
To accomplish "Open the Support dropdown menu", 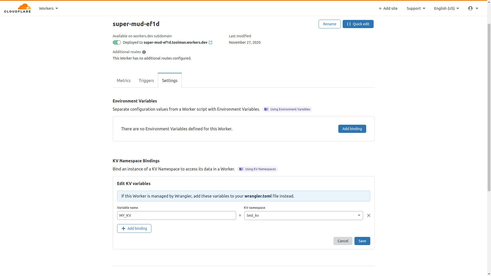I will tap(416, 8).
